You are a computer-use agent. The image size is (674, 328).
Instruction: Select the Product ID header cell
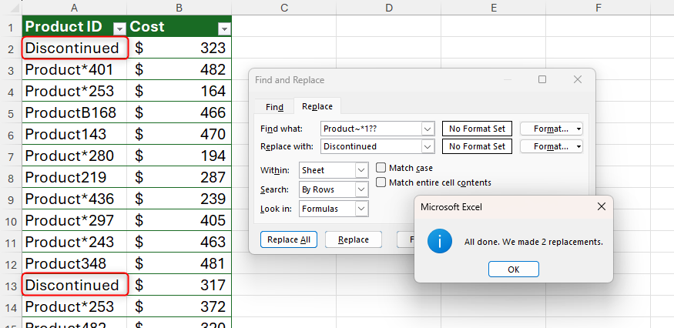[75, 26]
